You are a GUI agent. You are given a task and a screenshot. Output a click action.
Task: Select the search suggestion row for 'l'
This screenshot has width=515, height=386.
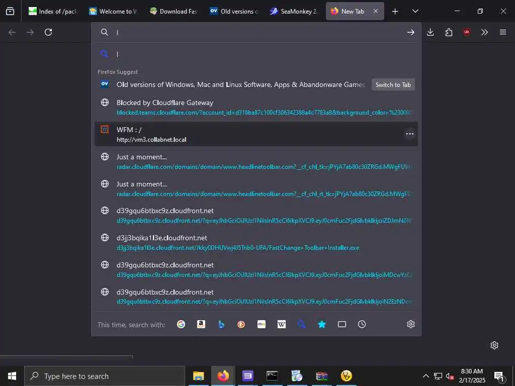256,54
